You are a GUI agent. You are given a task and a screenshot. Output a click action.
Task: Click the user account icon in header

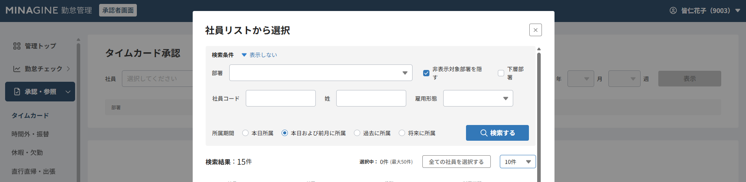point(673,11)
